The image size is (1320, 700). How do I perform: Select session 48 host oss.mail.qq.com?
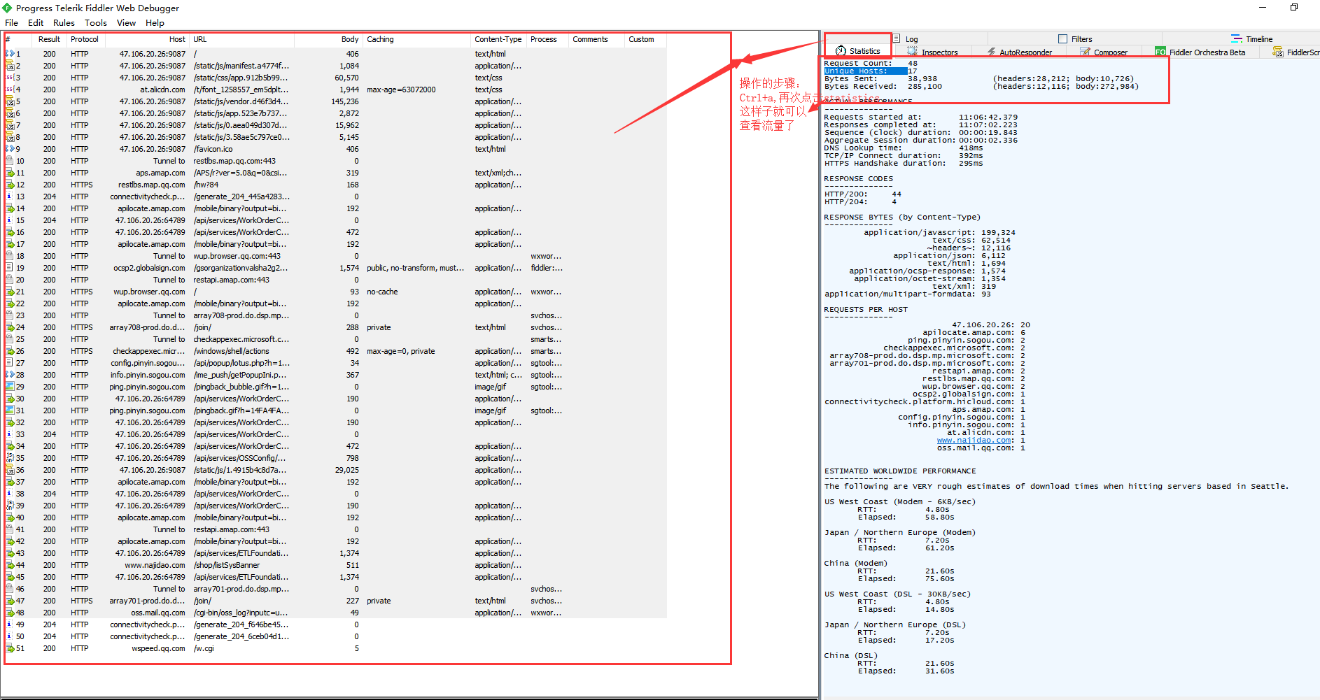pyautogui.click(x=157, y=613)
